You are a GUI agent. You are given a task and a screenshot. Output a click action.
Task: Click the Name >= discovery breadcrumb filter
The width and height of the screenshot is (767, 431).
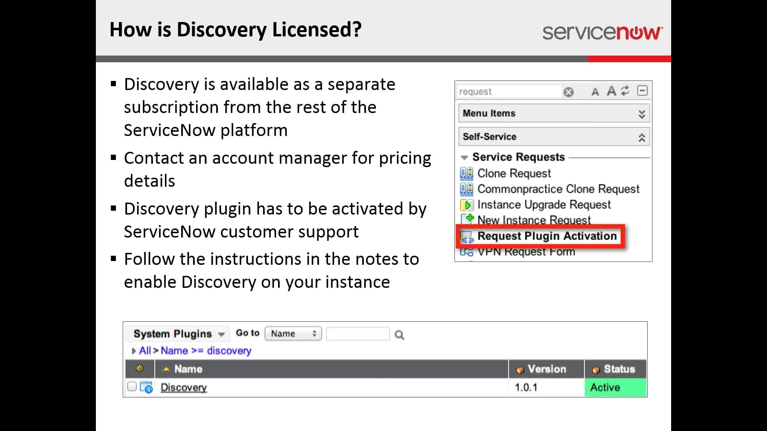206,351
